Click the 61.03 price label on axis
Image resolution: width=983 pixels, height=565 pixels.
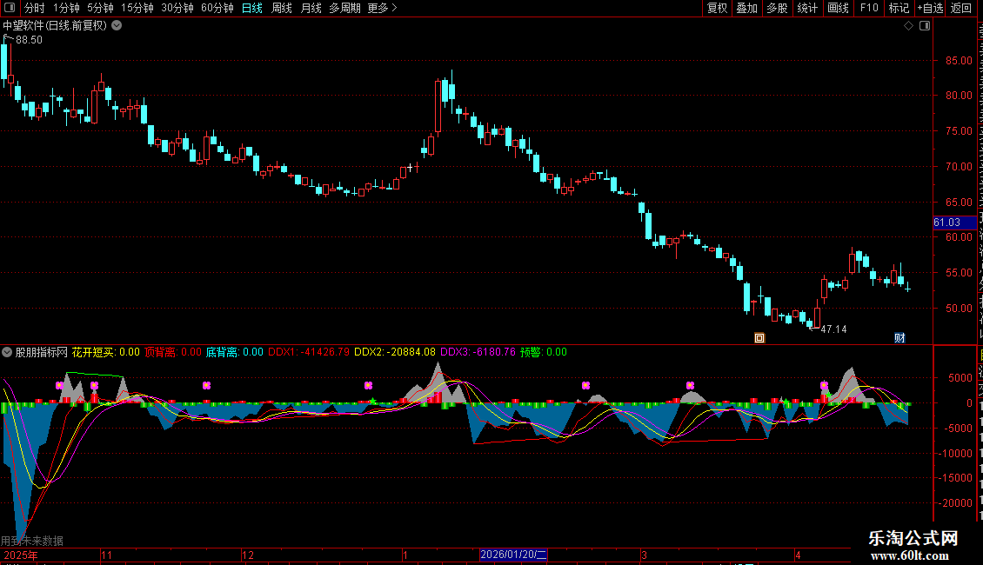(954, 223)
